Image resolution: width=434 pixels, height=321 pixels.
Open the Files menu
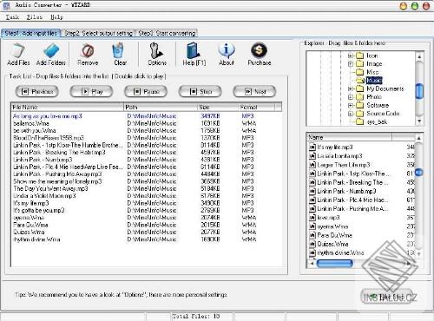point(35,17)
